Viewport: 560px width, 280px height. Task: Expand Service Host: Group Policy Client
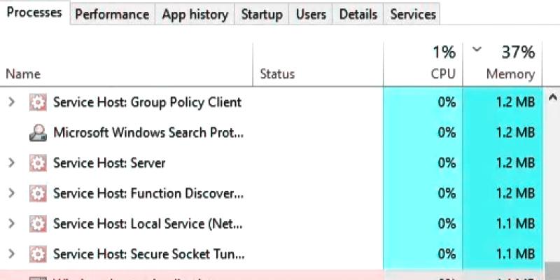coord(11,102)
